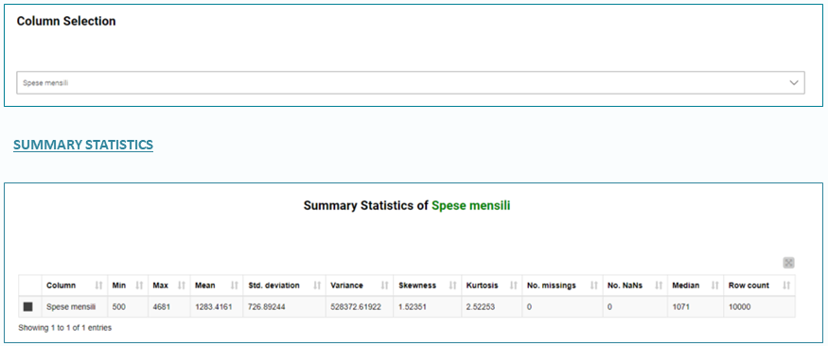Image resolution: width=828 pixels, height=346 pixels.
Task: Sort table by Std. deviation column
Action: coord(285,285)
